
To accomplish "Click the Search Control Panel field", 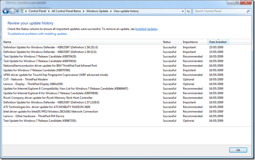I will (x=222, y=11).
